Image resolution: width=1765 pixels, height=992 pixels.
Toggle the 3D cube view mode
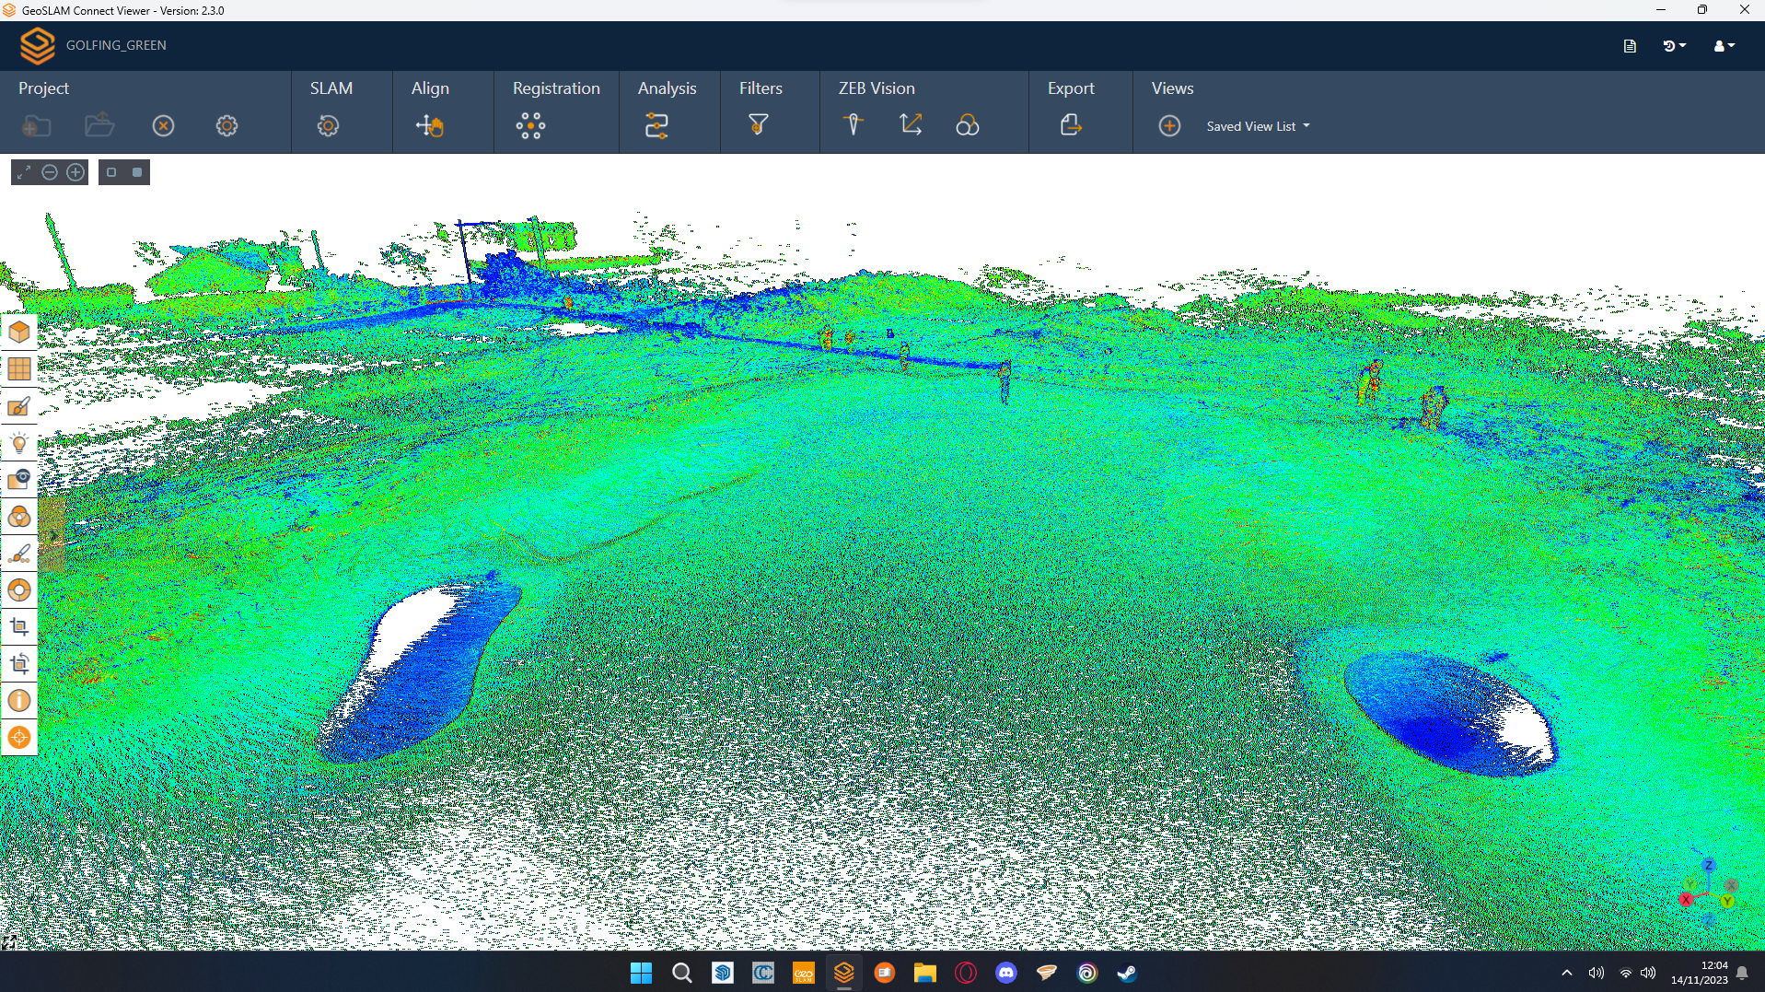pos(19,333)
